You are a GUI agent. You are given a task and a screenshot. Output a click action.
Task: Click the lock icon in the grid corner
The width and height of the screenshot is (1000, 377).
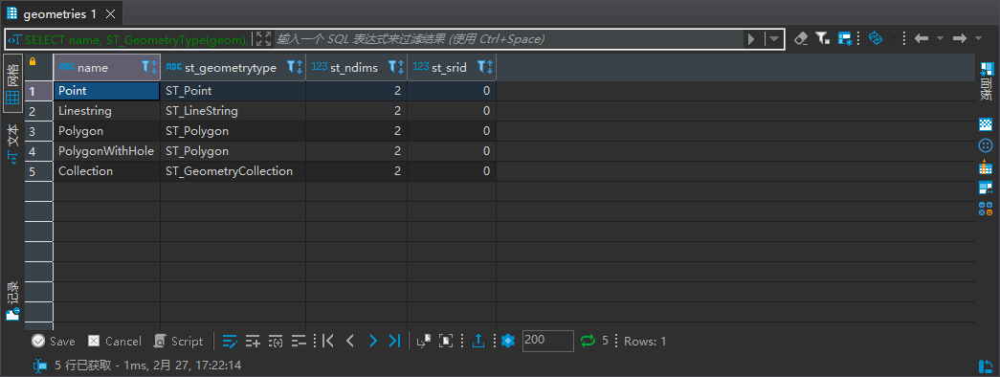coord(33,62)
